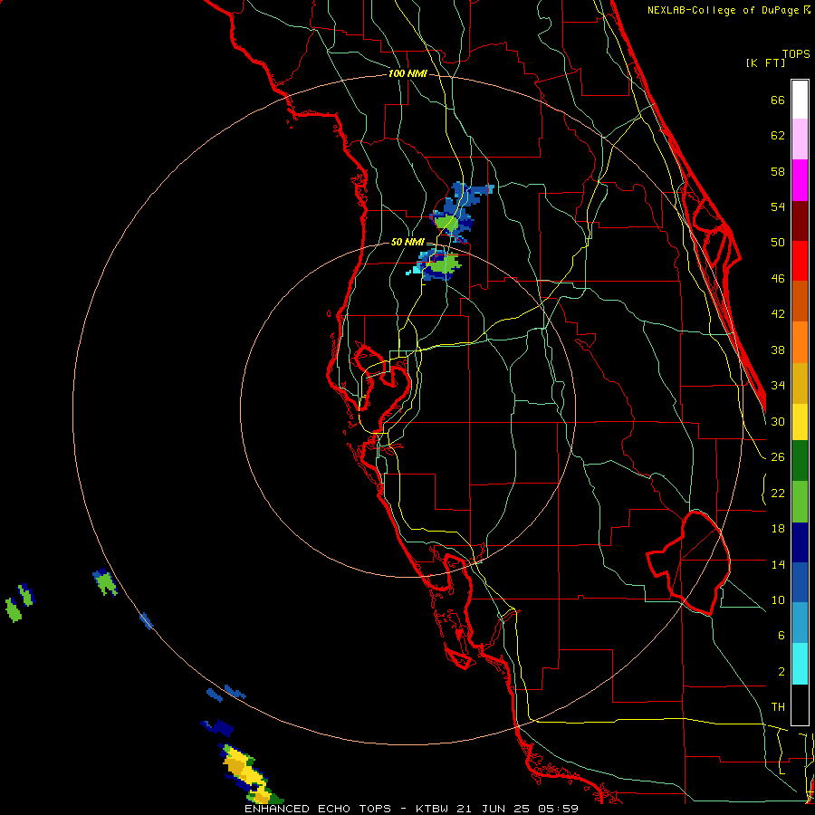
Task: Click the light green legend swatch
Action: click(800, 502)
